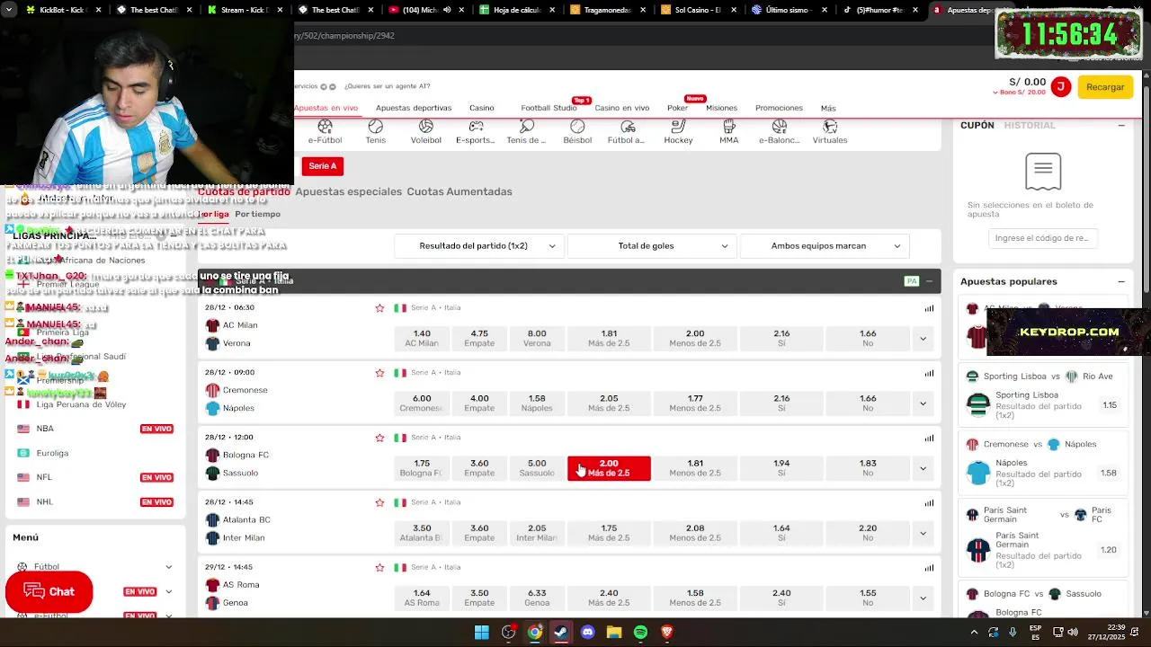Sort matches Por tiempo

tap(258, 215)
